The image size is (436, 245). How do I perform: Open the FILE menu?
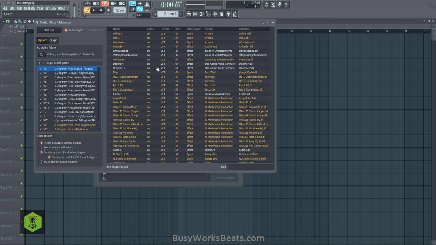pos(5,8)
